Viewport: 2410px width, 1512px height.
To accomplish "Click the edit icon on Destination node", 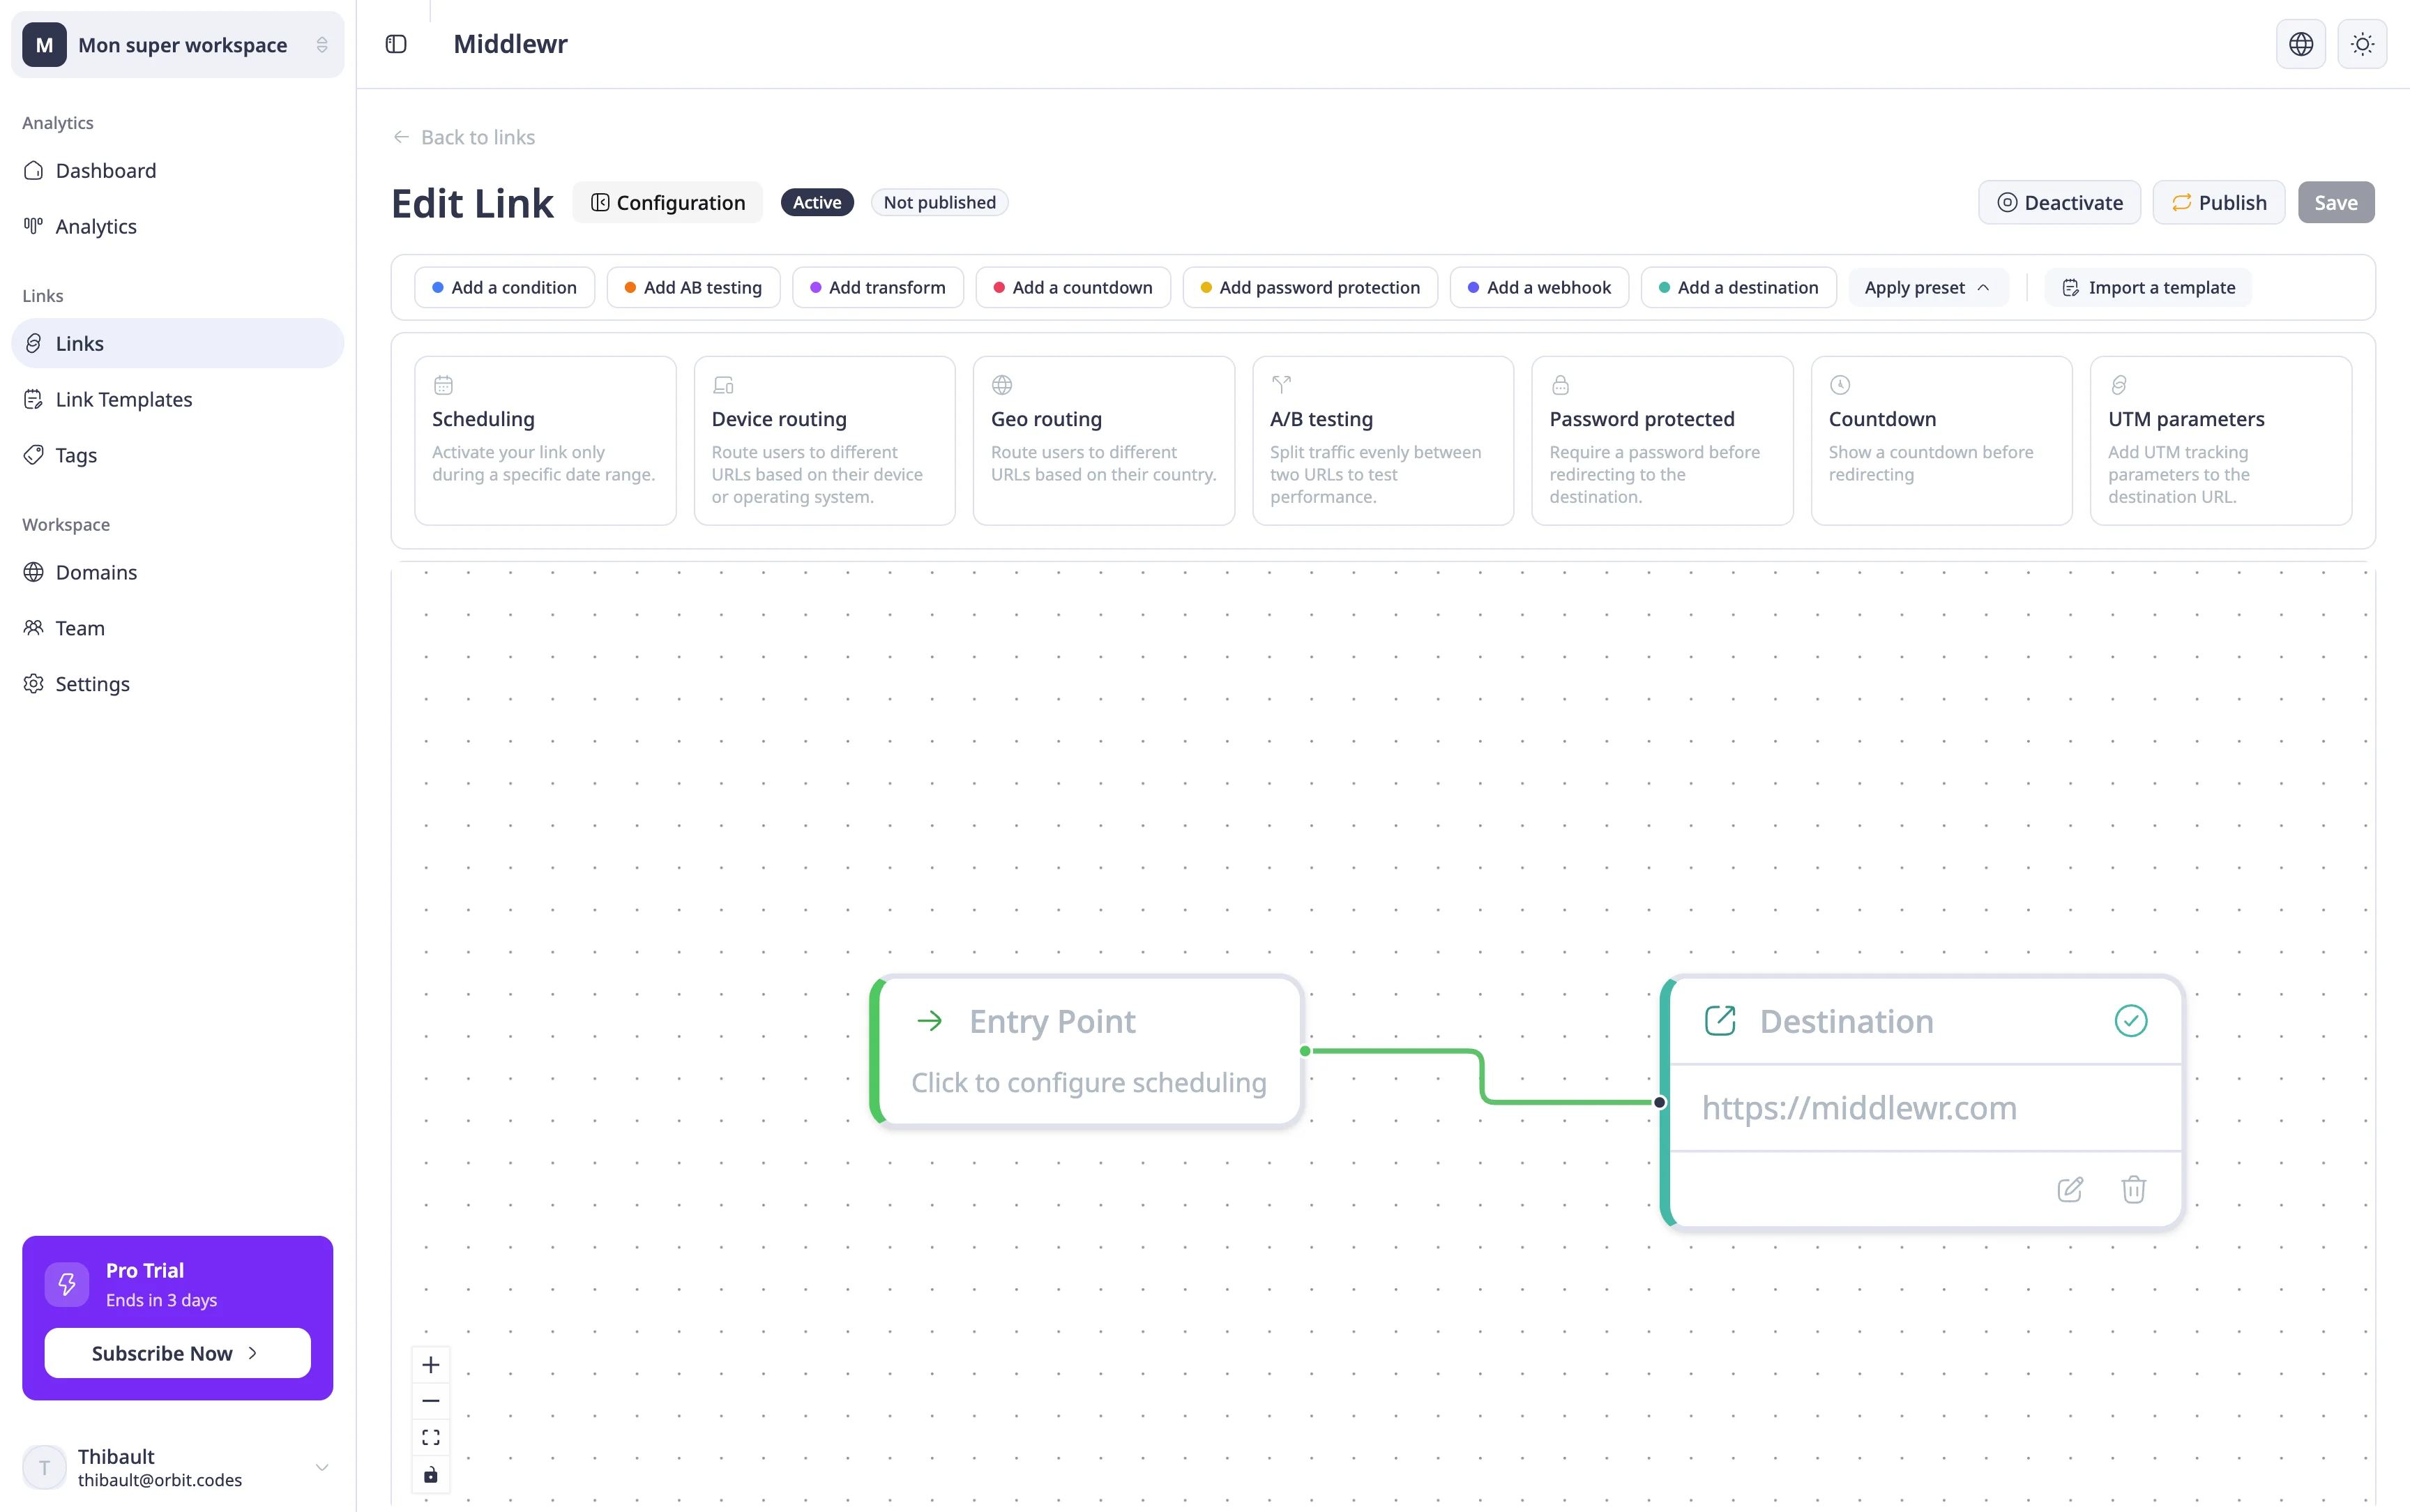I will coord(2070,1189).
